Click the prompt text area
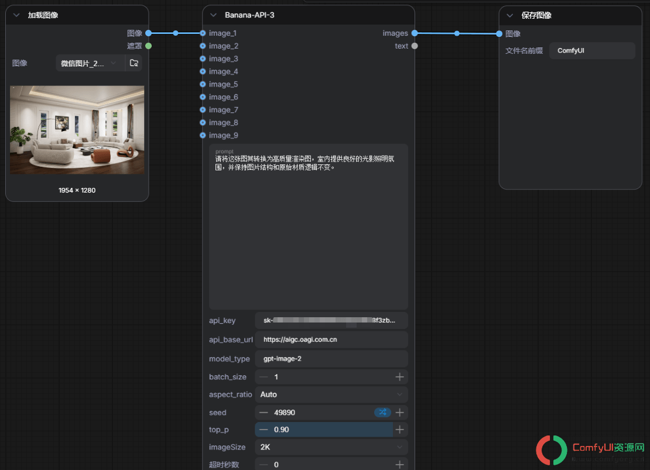This screenshot has width=650, height=470. (309, 227)
